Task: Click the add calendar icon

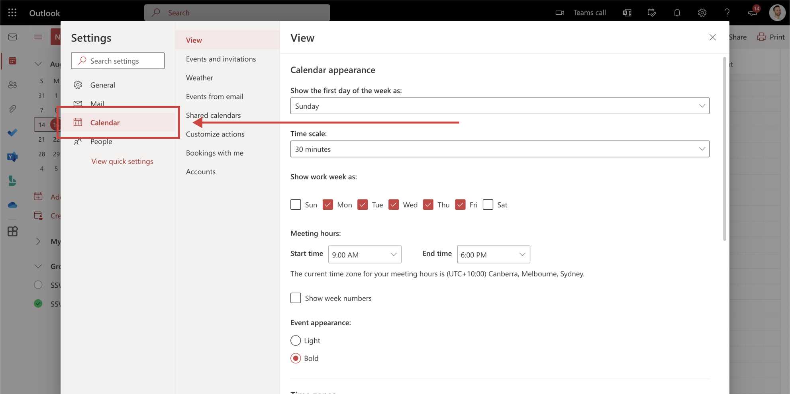Action: [x=38, y=196]
